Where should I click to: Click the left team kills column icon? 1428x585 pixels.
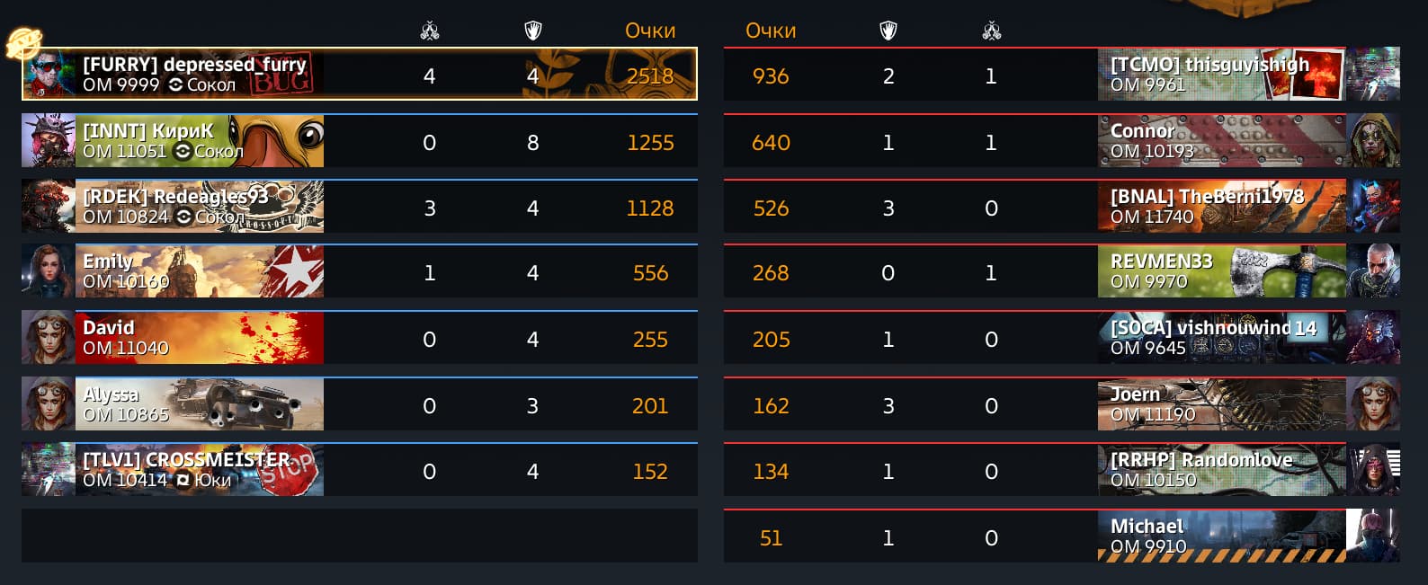click(x=430, y=31)
